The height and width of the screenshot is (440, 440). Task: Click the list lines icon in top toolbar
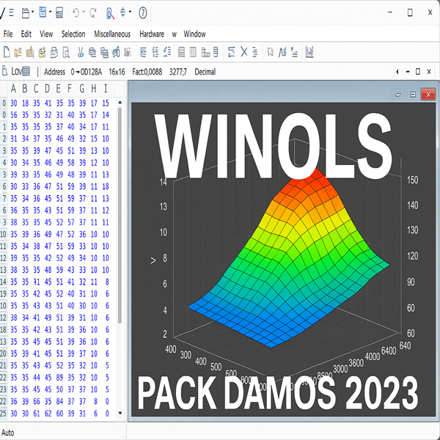12,12
